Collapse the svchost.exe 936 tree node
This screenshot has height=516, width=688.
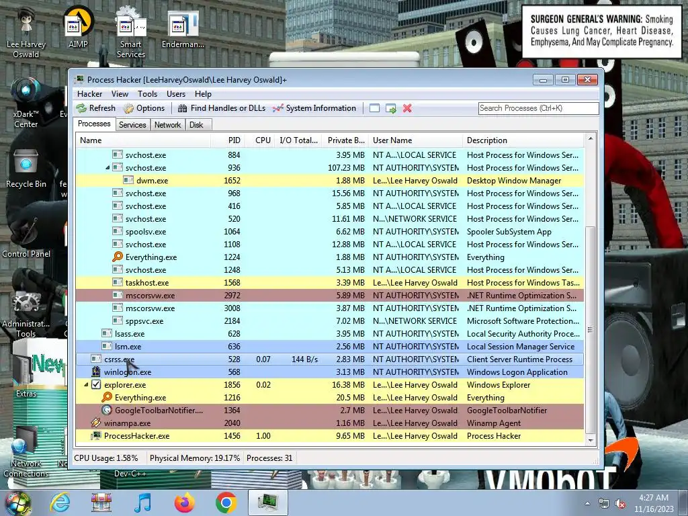107,167
